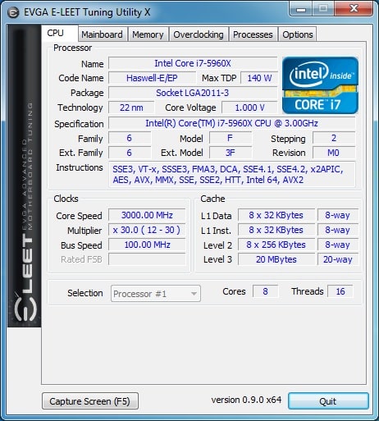This screenshot has width=379, height=421.
Task: Click the Multiplier value x 30.0 (12 - 30)
Action: tap(147, 230)
